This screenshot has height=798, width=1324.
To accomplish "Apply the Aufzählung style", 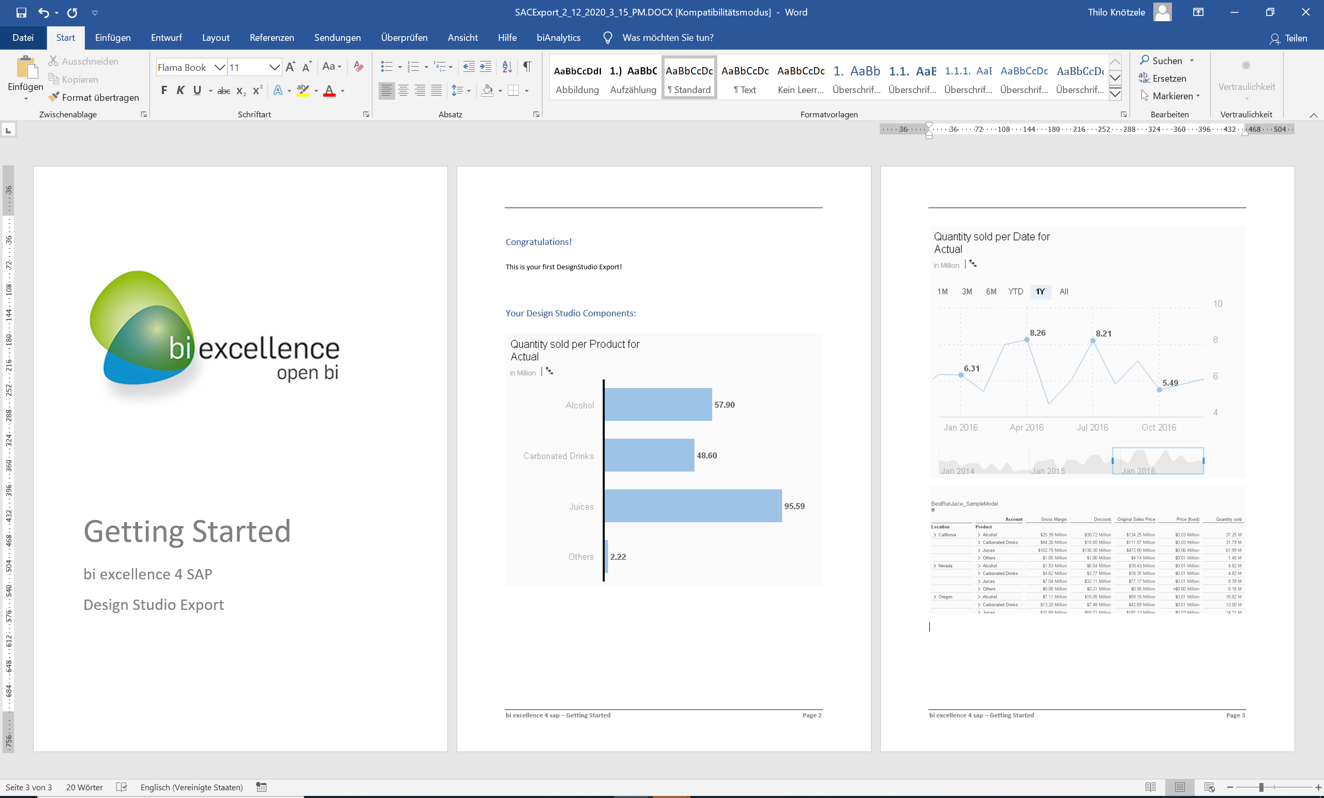I will click(633, 78).
